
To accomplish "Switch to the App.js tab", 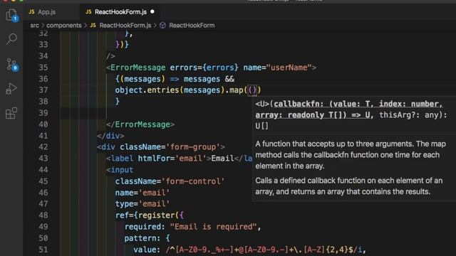I will point(46,12).
